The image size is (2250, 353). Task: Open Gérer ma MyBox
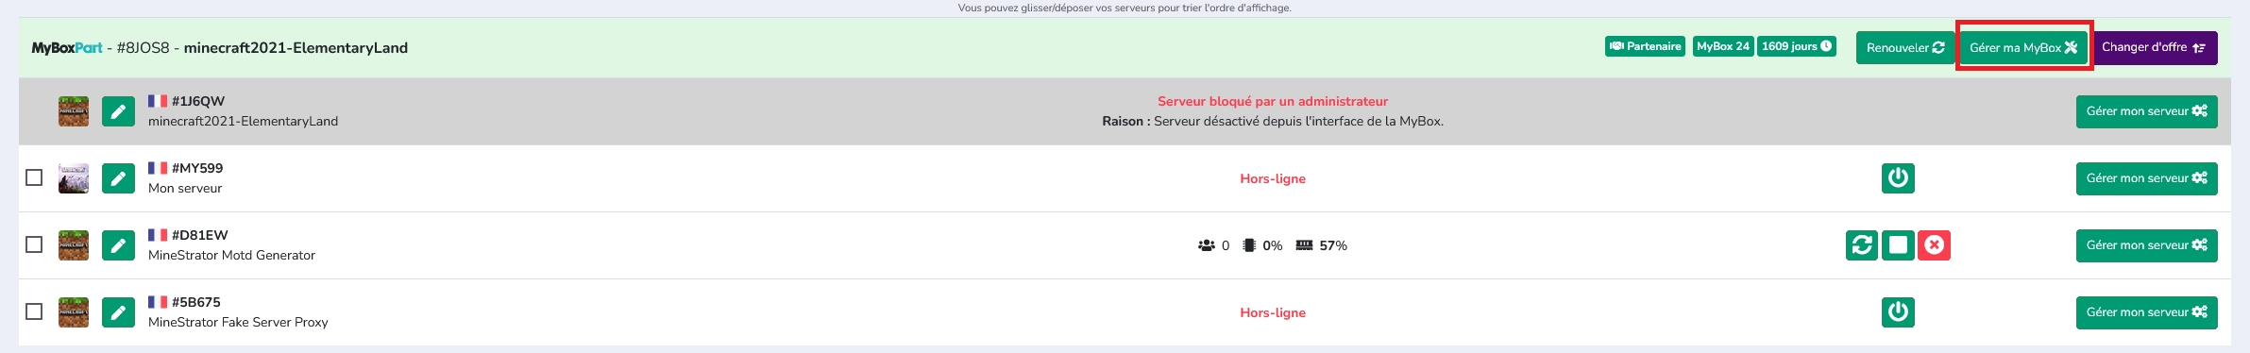click(2023, 48)
